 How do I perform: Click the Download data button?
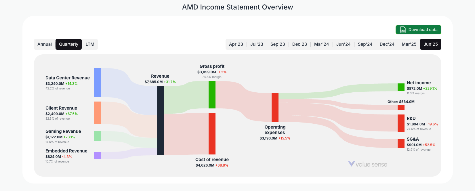pyautogui.click(x=418, y=30)
